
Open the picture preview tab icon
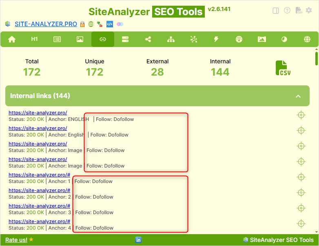pyautogui.click(x=261, y=39)
